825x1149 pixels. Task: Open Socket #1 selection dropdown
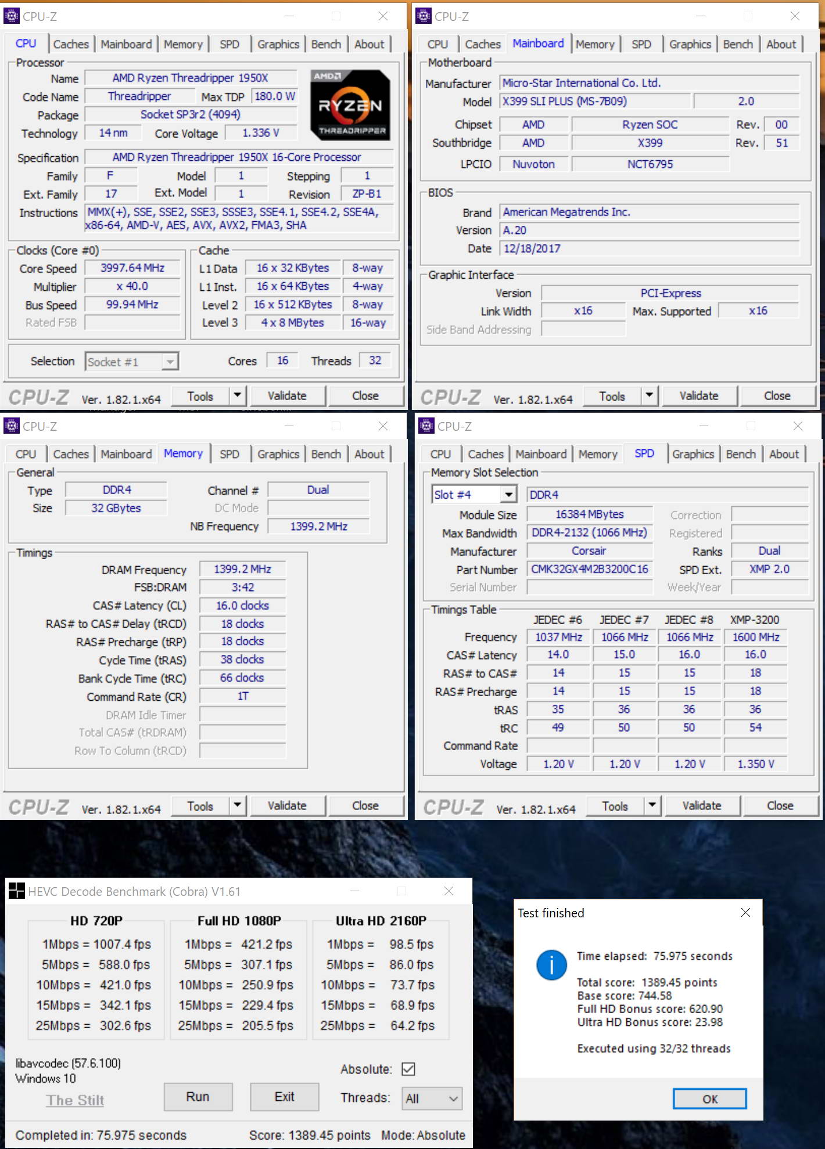[x=132, y=362]
